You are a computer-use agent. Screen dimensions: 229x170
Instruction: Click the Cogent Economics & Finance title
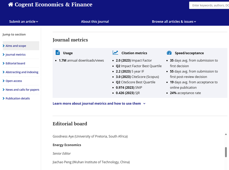(x=53, y=5)
